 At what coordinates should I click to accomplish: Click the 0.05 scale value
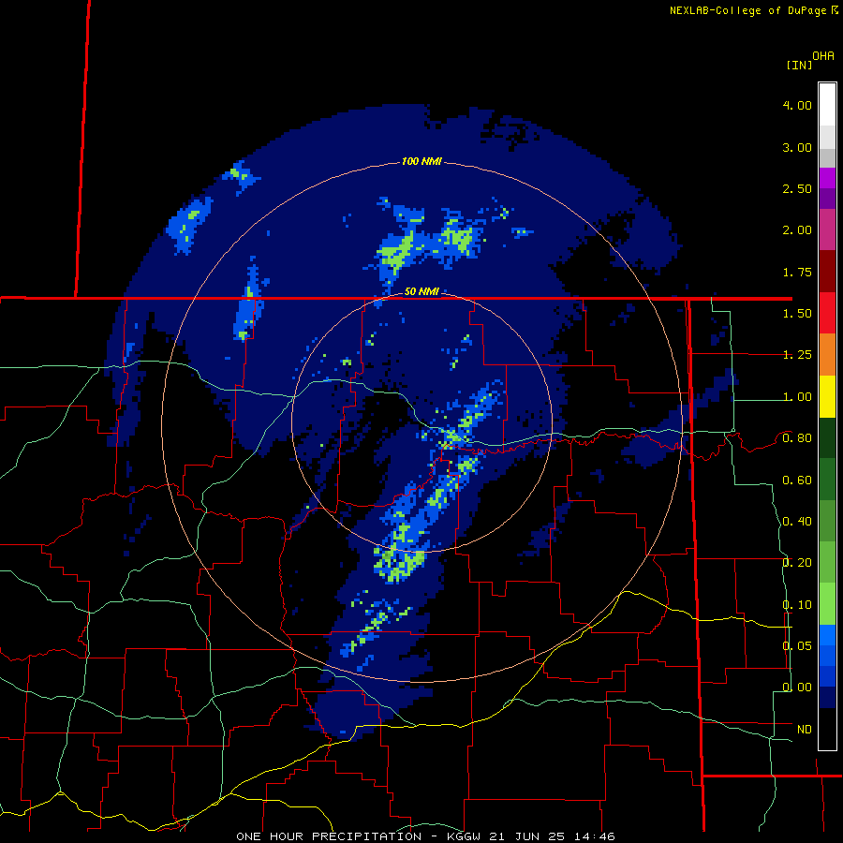tap(797, 645)
